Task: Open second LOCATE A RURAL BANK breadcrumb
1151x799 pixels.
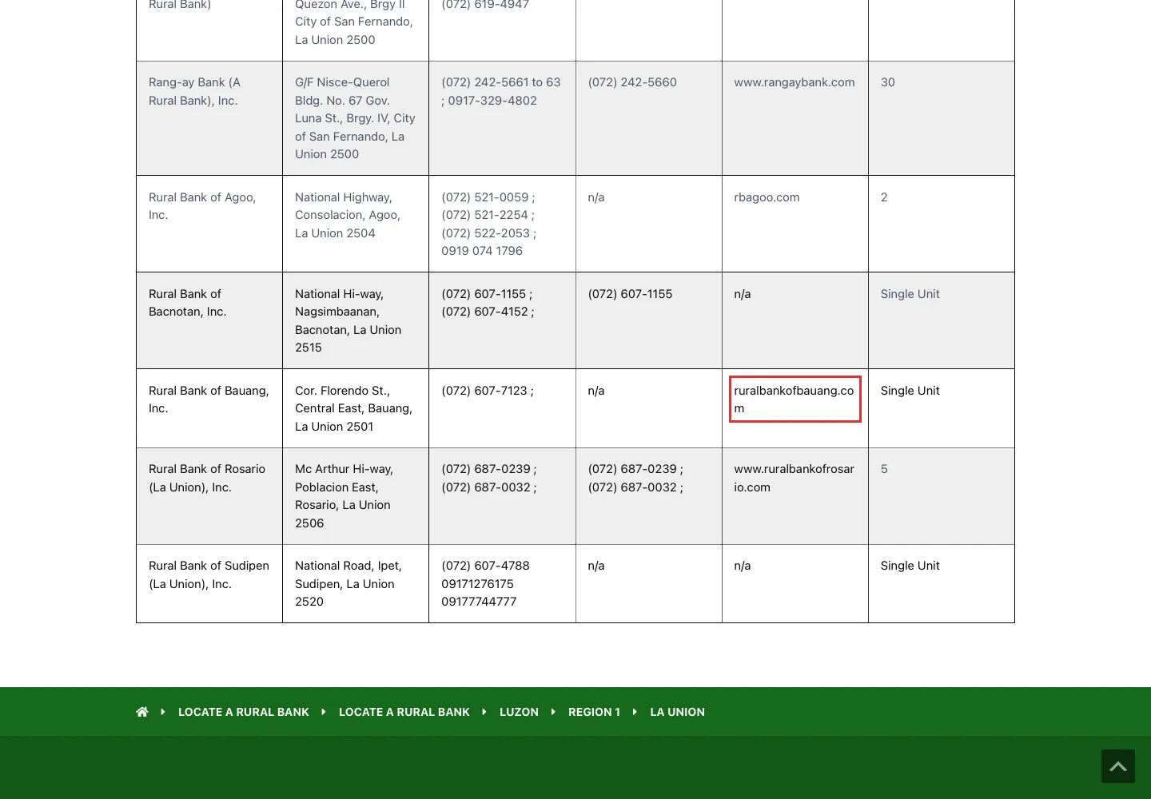Action: pos(404,712)
